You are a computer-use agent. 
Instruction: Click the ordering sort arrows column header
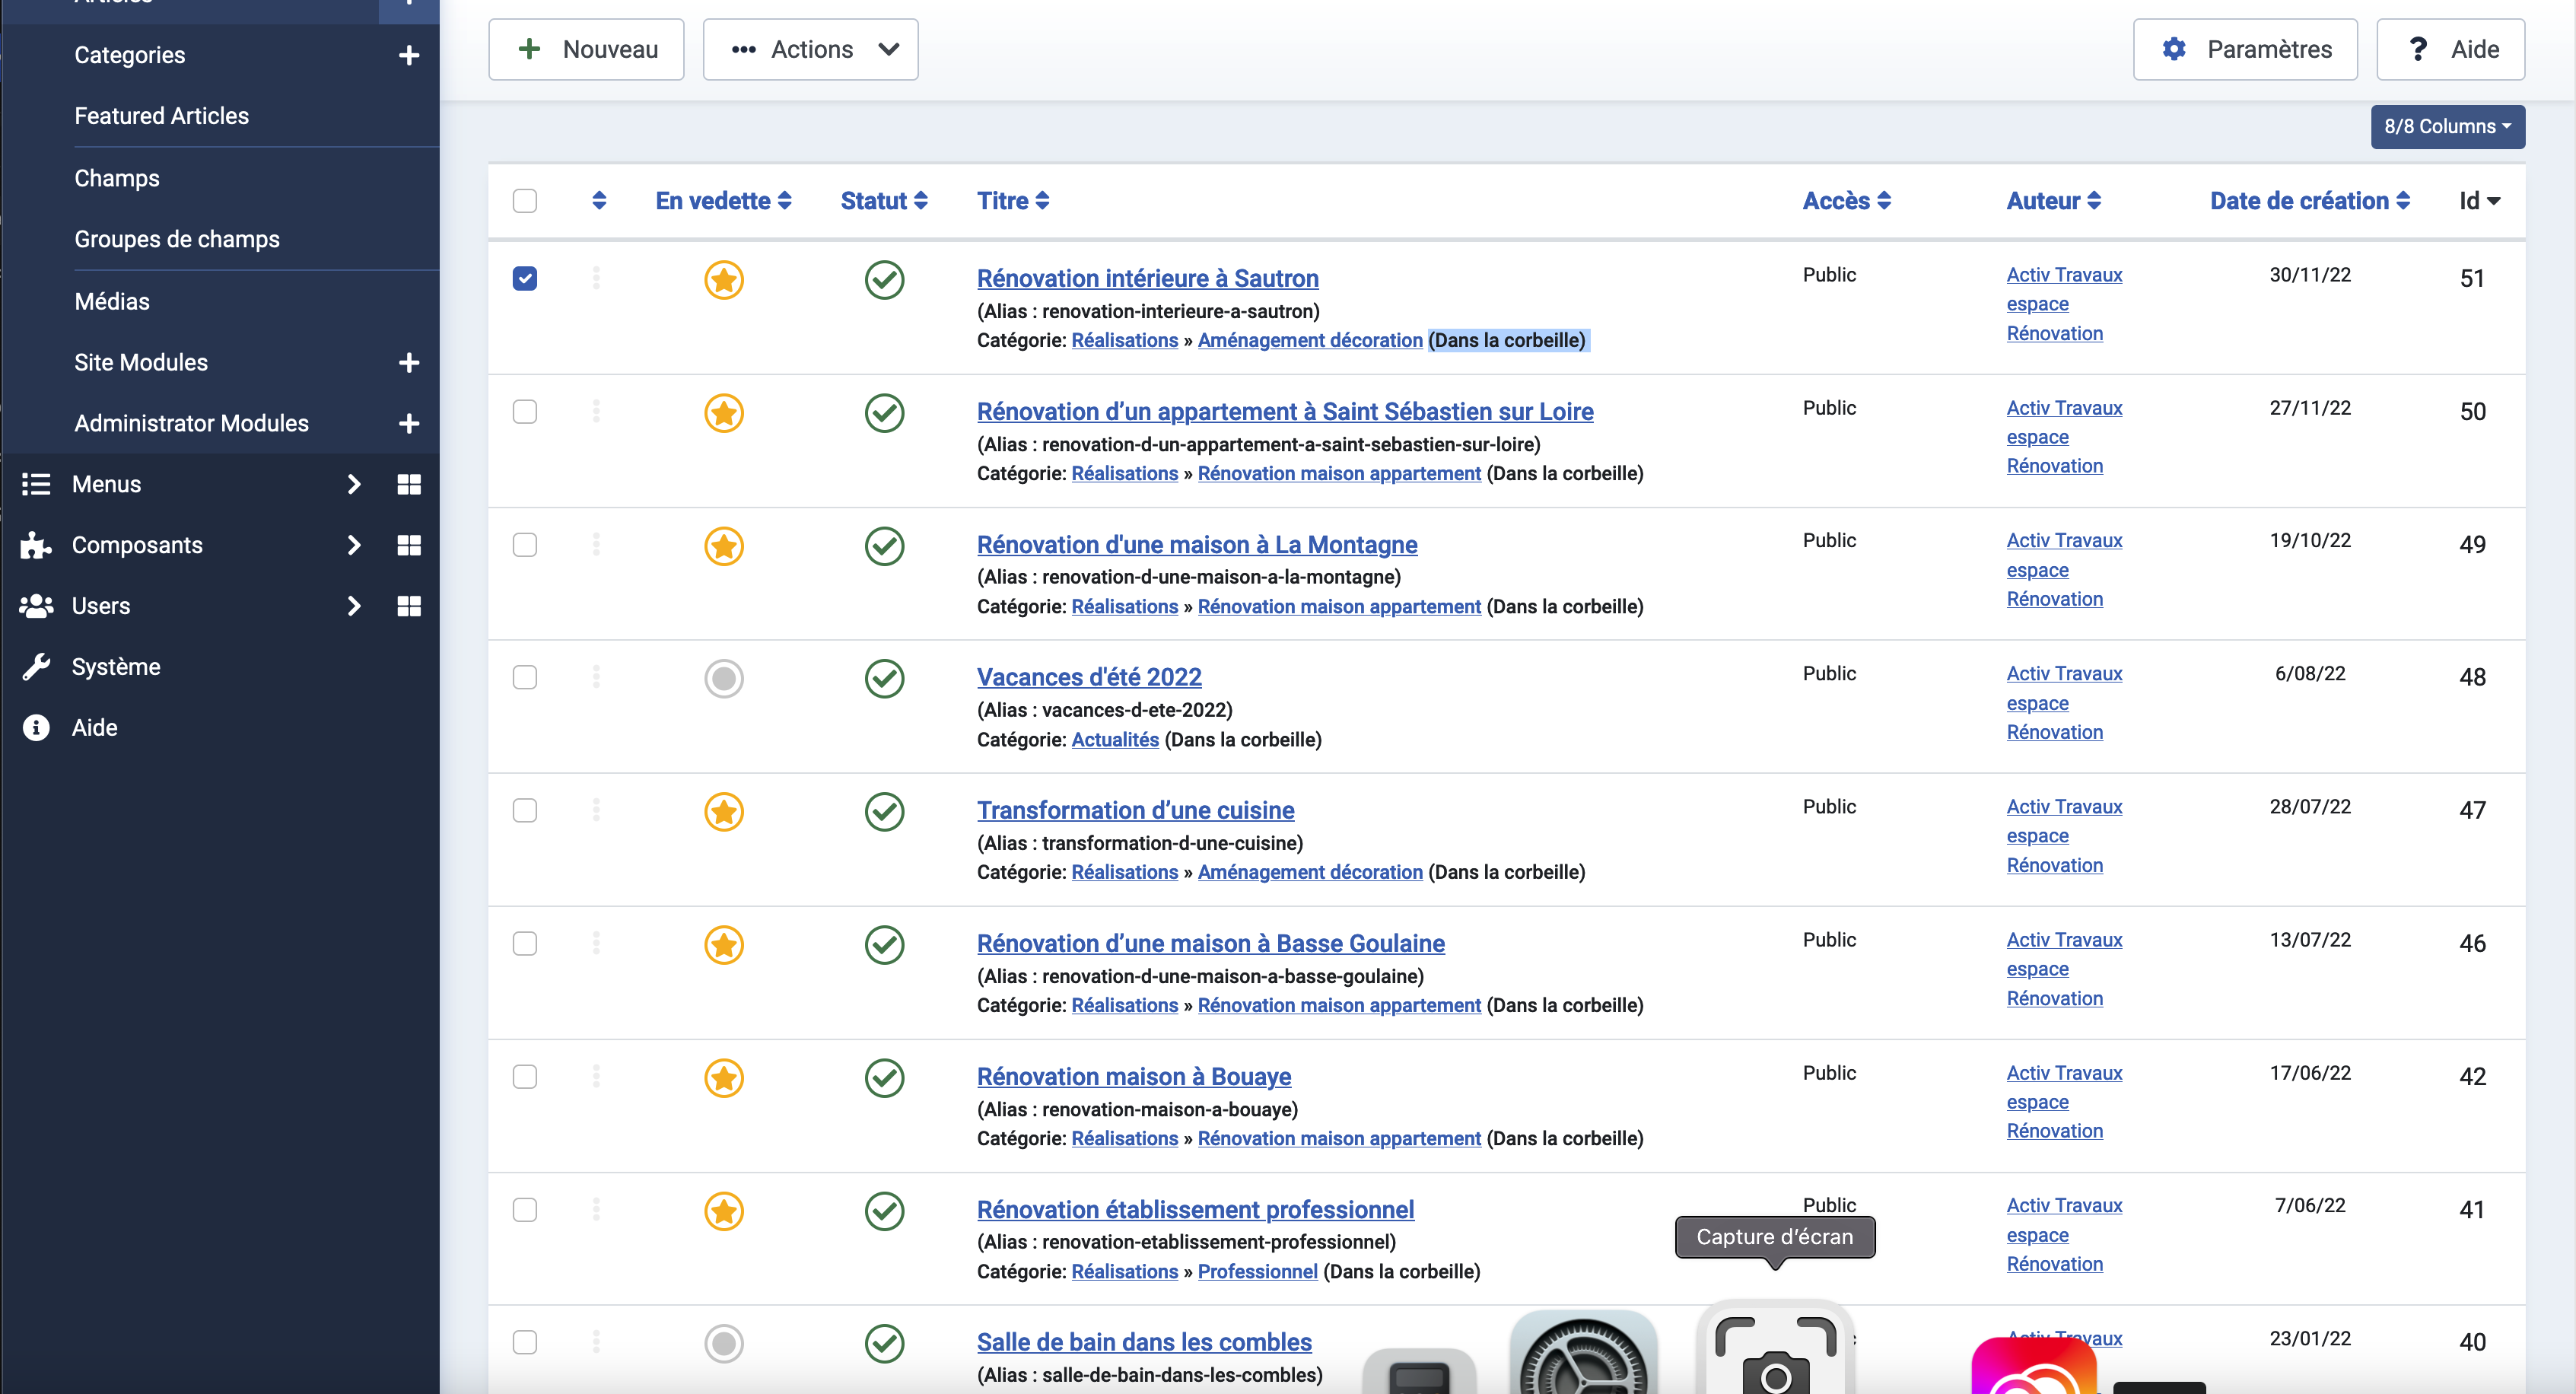coord(599,200)
